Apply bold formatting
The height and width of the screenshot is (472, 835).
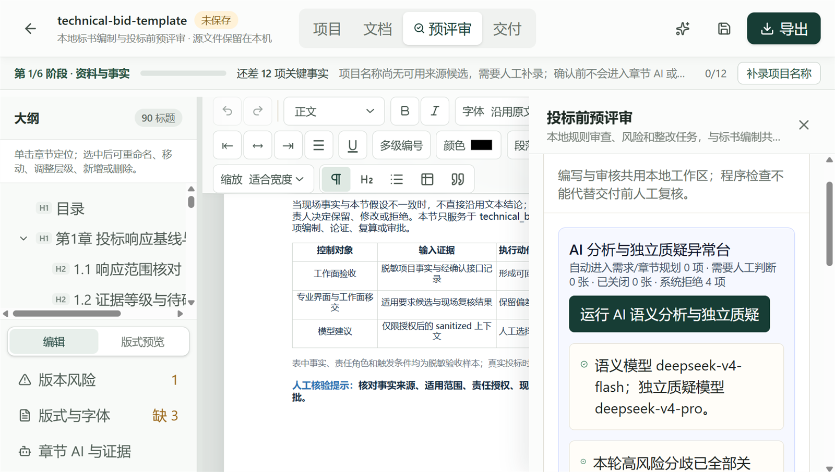pyautogui.click(x=404, y=111)
